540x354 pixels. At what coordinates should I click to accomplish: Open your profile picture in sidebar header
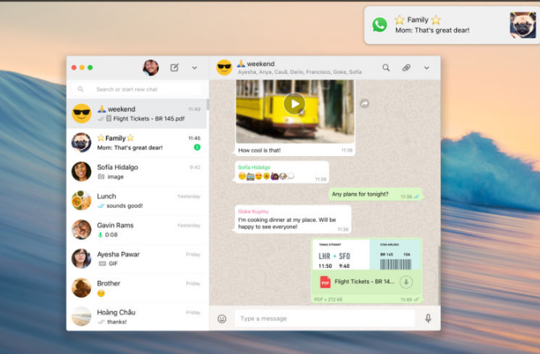click(x=150, y=68)
